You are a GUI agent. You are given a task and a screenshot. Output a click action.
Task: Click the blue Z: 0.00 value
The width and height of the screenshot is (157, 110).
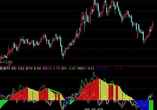point(101,68)
